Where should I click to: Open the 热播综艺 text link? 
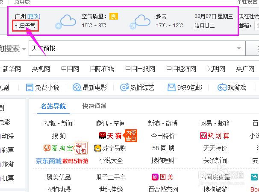[x=142, y=87]
